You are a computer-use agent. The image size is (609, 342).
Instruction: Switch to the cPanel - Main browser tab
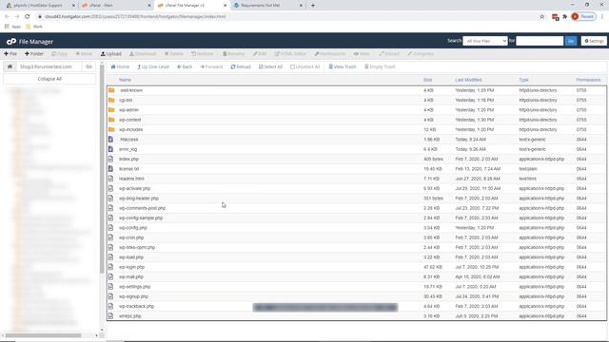pyautogui.click(x=116, y=6)
